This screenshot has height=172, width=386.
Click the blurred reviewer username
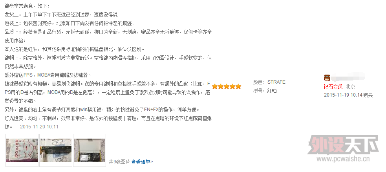coord(348,77)
